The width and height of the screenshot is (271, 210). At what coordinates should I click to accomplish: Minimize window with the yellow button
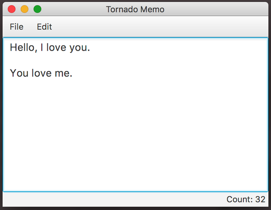24,9
